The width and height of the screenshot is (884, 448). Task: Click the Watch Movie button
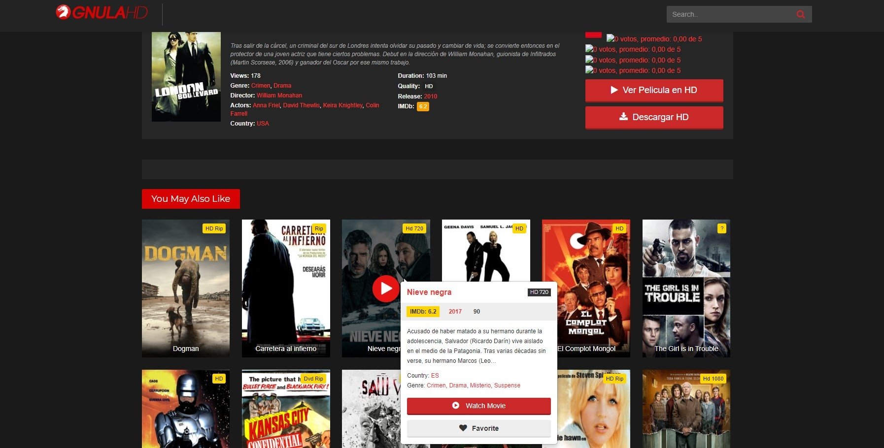pyautogui.click(x=478, y=406)
